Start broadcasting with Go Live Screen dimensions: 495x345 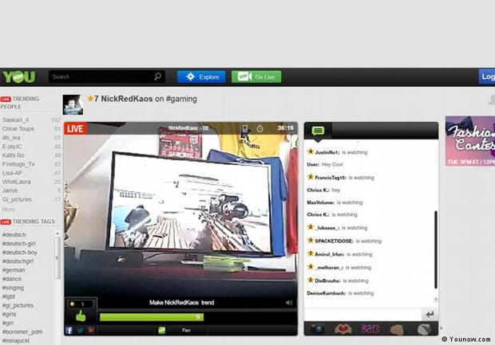(x=256, y=76)
